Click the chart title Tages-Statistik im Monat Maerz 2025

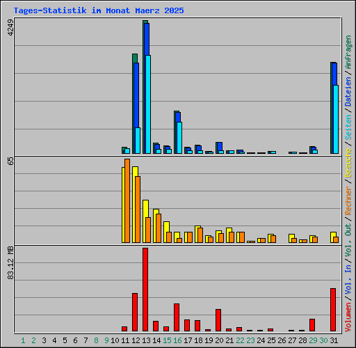click(99, 10)
